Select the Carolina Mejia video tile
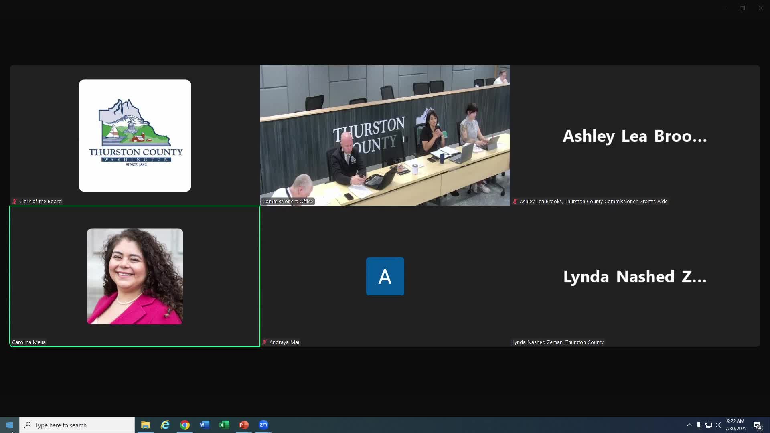 [135, 276]
